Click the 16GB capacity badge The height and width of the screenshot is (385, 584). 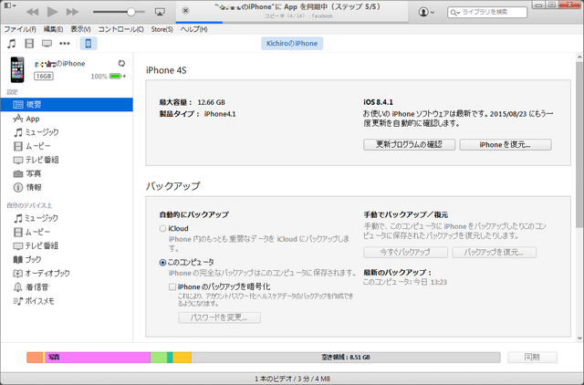44,77
